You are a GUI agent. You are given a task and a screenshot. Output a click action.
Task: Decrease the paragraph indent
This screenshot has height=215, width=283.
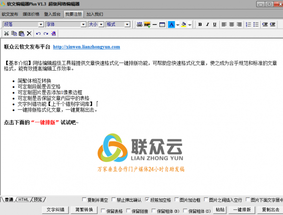(x=265, y=24)
